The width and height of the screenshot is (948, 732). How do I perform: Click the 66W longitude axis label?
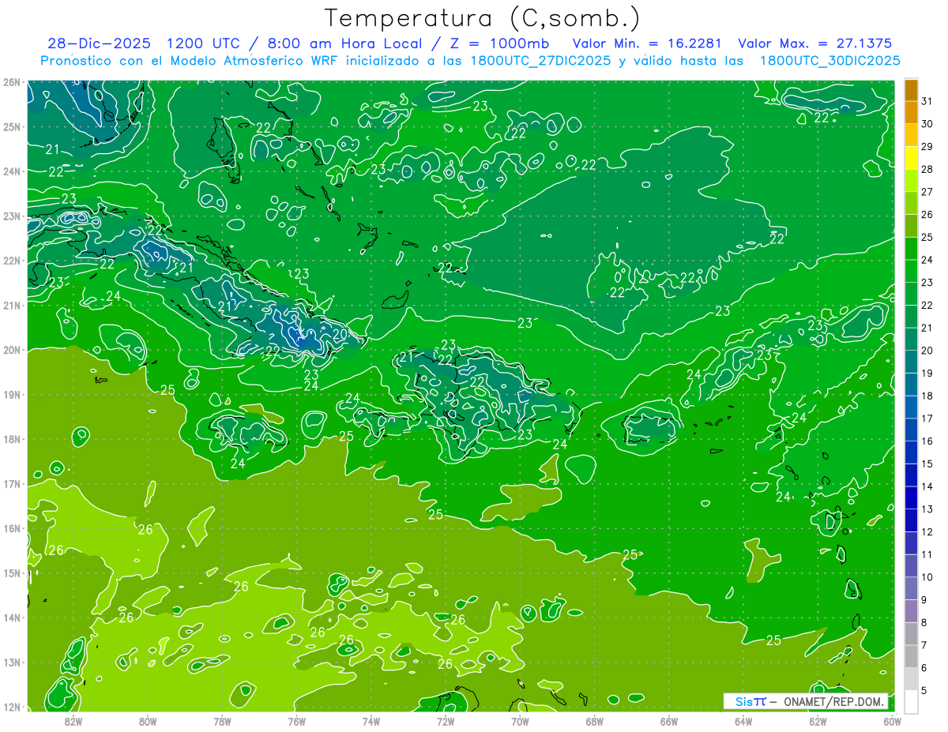click(x=669, y=721)
